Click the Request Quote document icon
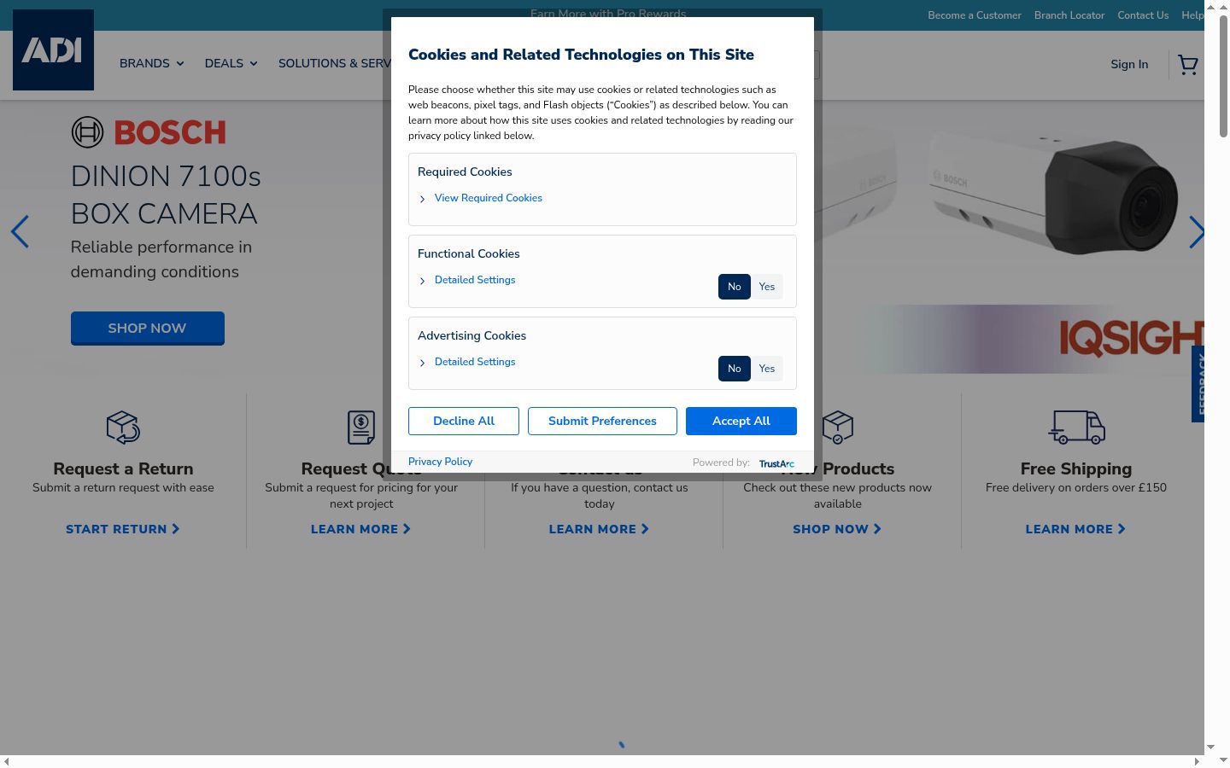1230x768 pixels. (361, 427)
